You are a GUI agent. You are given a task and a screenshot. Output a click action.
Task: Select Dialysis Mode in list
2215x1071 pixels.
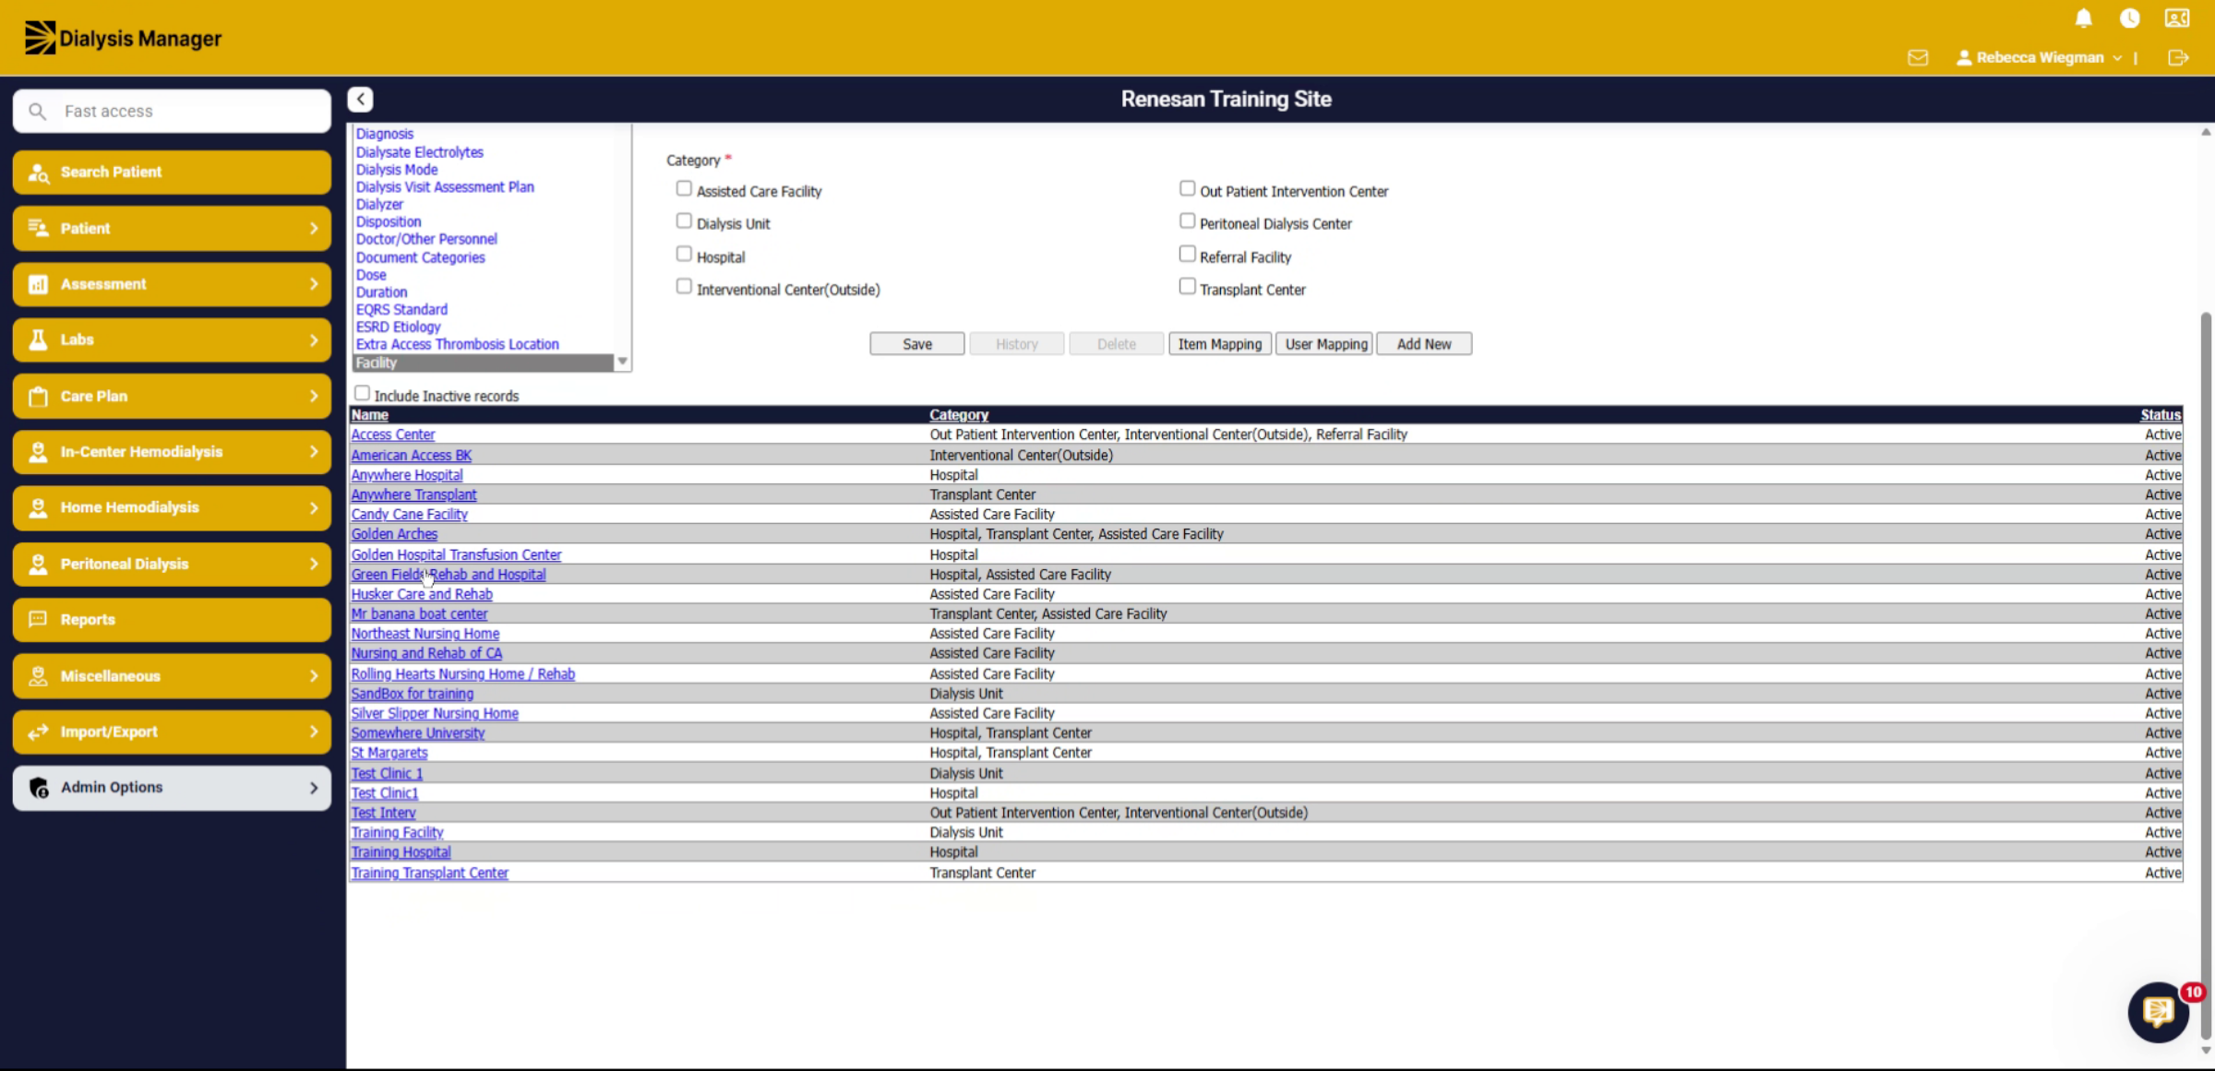(x=397, y=170)
